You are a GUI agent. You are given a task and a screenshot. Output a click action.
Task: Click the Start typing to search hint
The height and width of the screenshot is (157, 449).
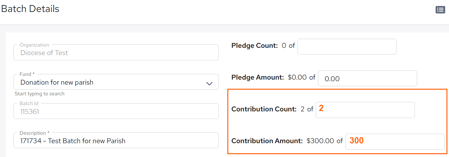point(39,94)
